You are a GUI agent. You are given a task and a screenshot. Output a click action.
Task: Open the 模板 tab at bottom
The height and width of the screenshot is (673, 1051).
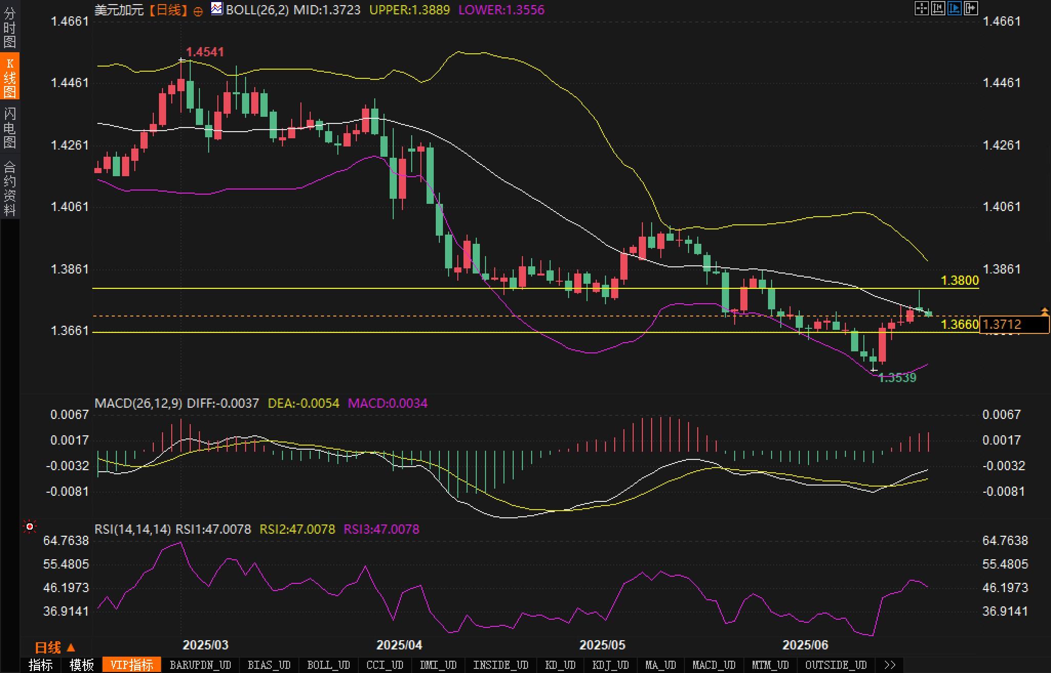pos(82,665)
